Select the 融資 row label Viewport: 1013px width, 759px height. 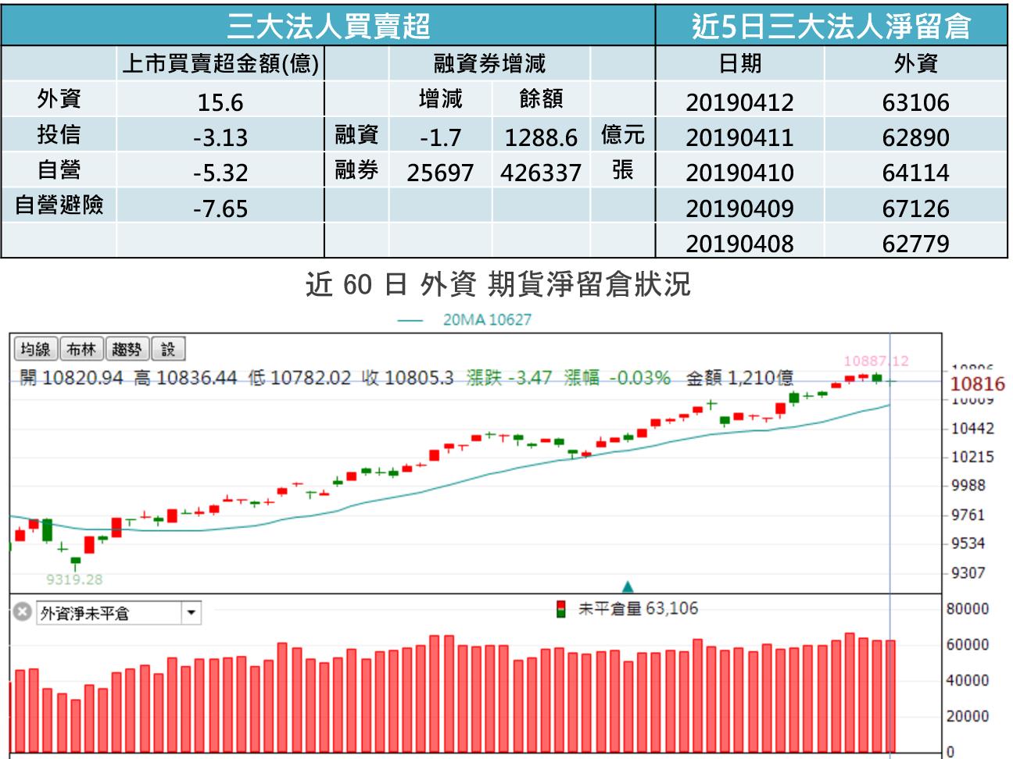tap(356, 134)
